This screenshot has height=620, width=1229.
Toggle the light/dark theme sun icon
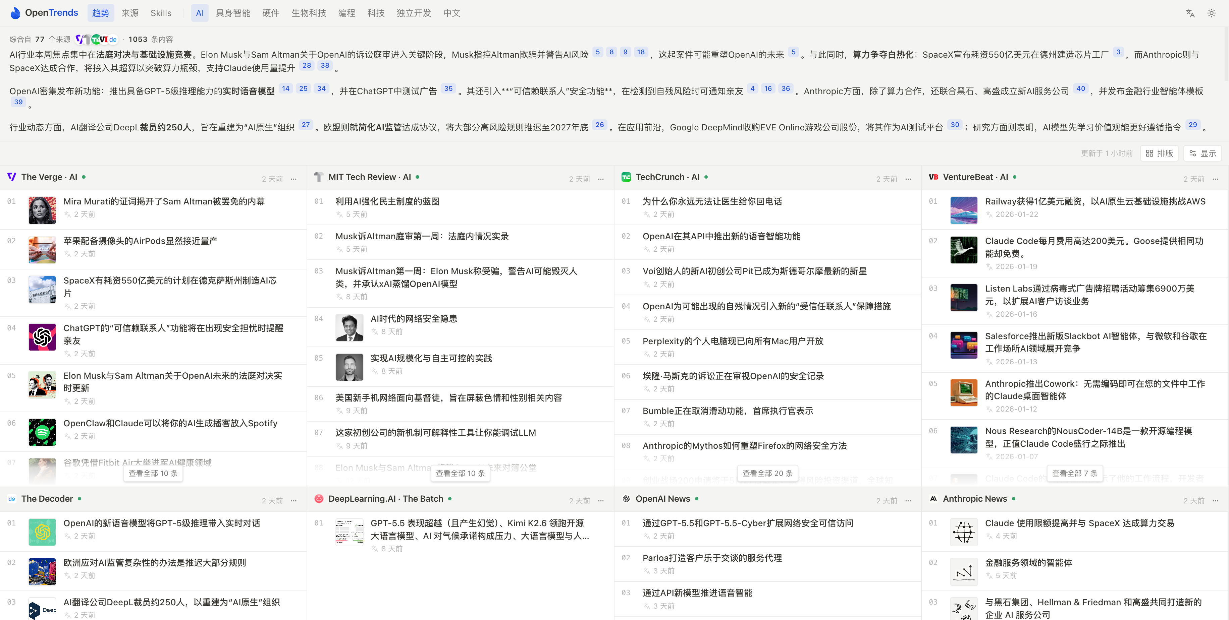coord(1211,13)
